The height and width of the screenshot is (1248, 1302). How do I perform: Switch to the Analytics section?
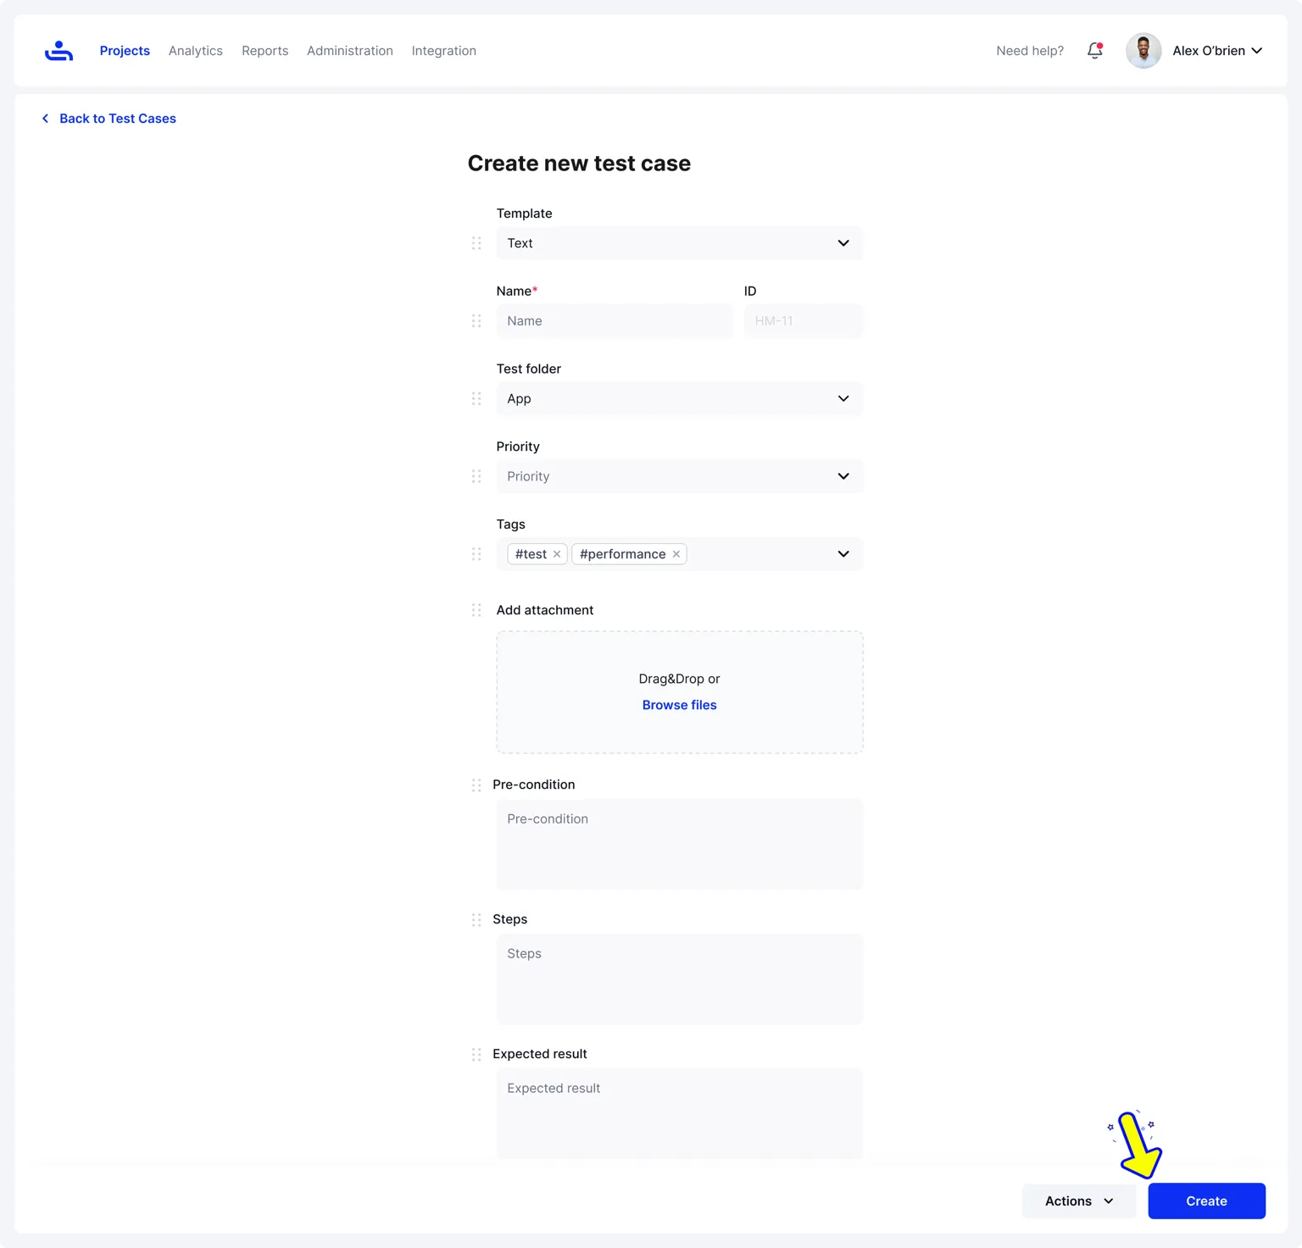(195, 51)
